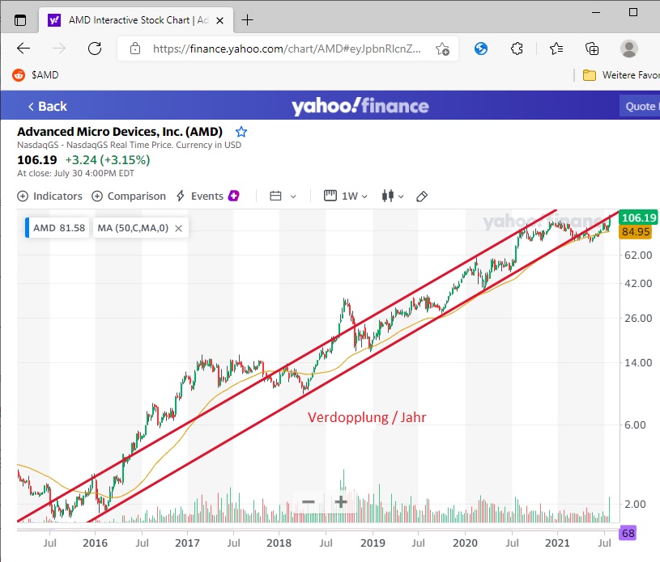
Task: Refresh the page
Action: tap(94, 49)
